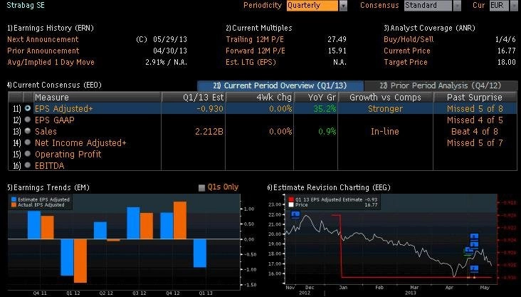Select the Net Income Adjusted+ radio button
Viewport: 521px width, 297px height.
28,142
